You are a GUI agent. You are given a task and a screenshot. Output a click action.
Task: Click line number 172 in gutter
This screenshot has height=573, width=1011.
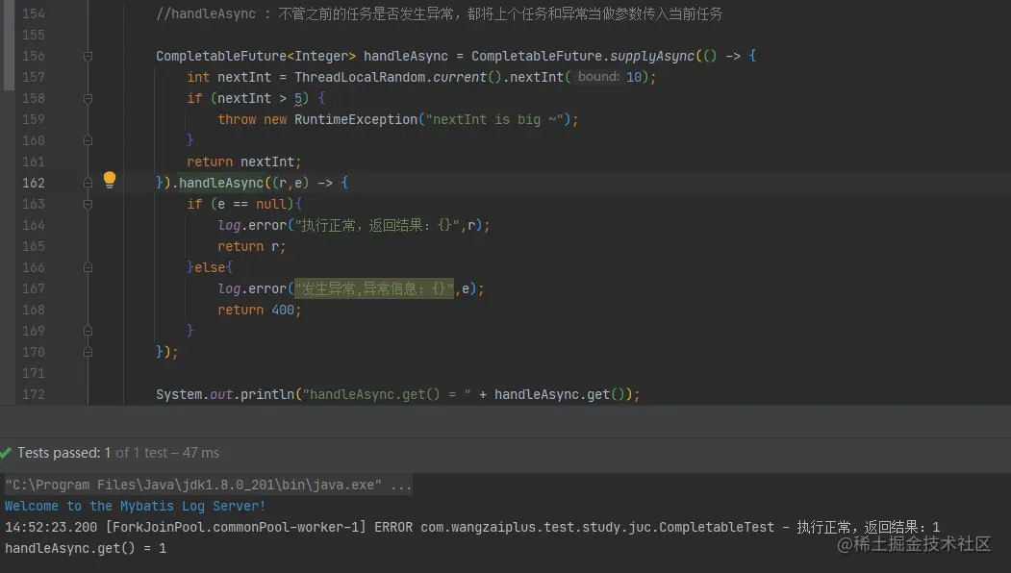[x=34, y=394]
